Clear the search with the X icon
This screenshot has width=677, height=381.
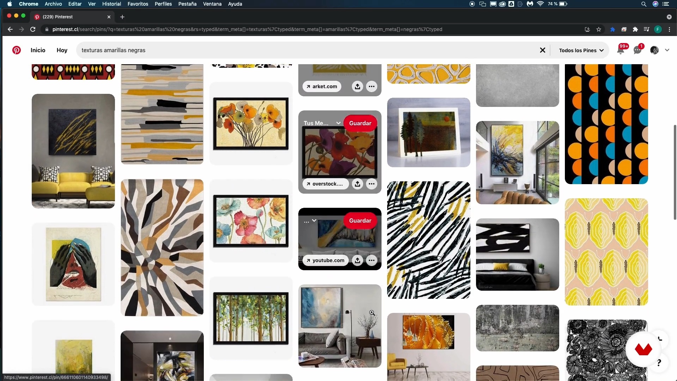[543, 50]
